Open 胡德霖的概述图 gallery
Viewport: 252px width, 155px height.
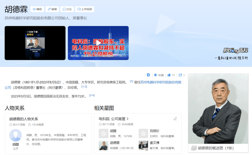point(218,148)
